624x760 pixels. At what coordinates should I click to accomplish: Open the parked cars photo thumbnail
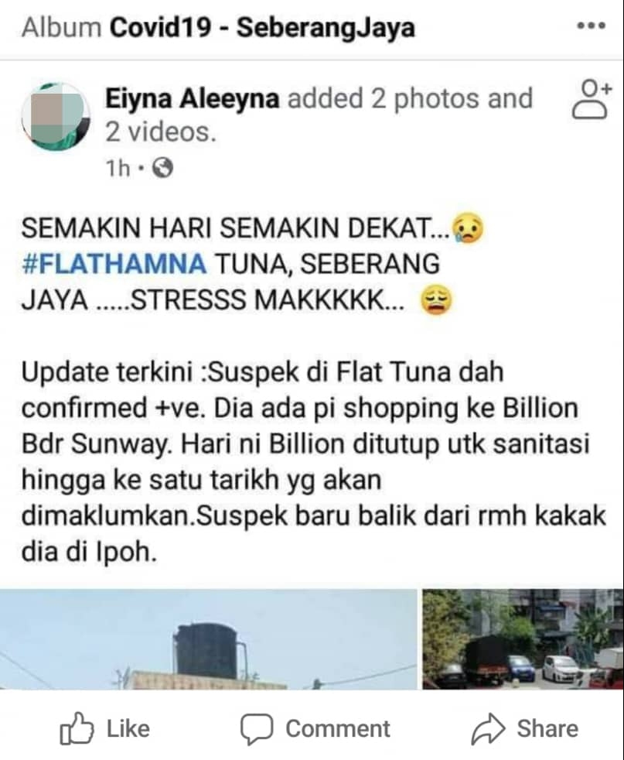(523, 638)
